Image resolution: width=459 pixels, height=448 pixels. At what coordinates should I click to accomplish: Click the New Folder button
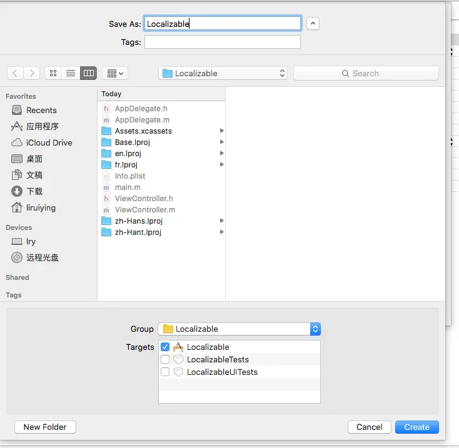click(x=45, y=427)
